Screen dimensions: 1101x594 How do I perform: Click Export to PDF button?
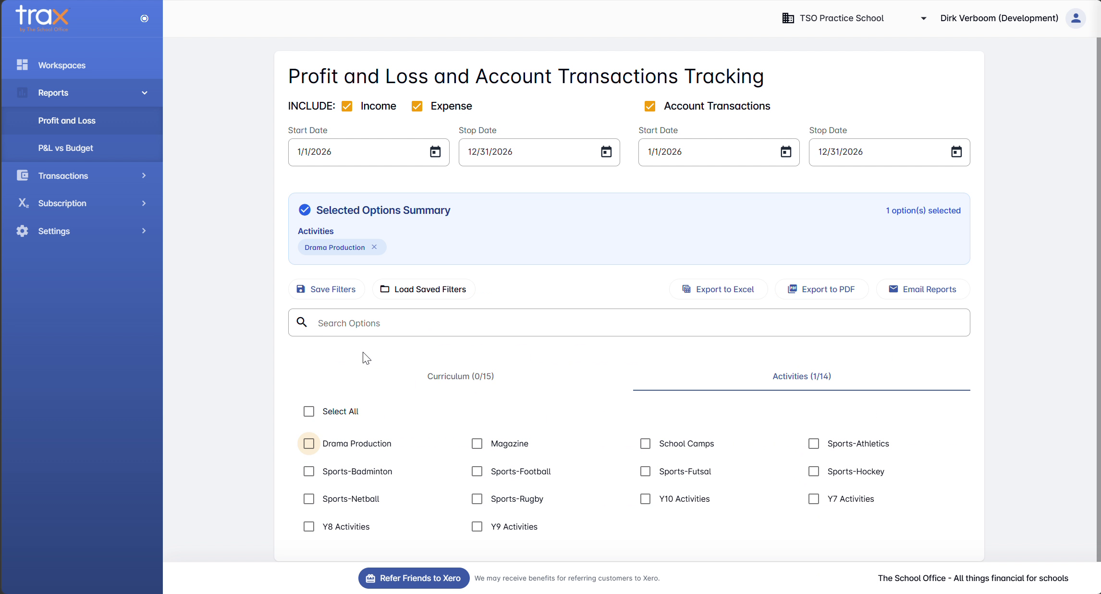[821, 289]
